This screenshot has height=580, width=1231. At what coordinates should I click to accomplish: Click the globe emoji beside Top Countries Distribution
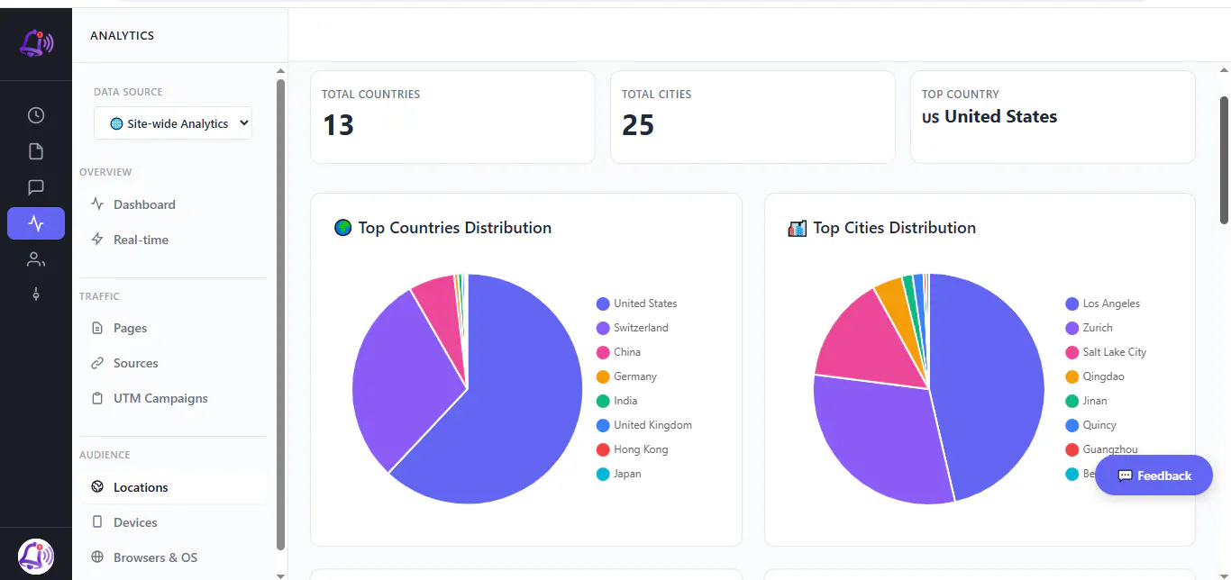click(342, 228)
